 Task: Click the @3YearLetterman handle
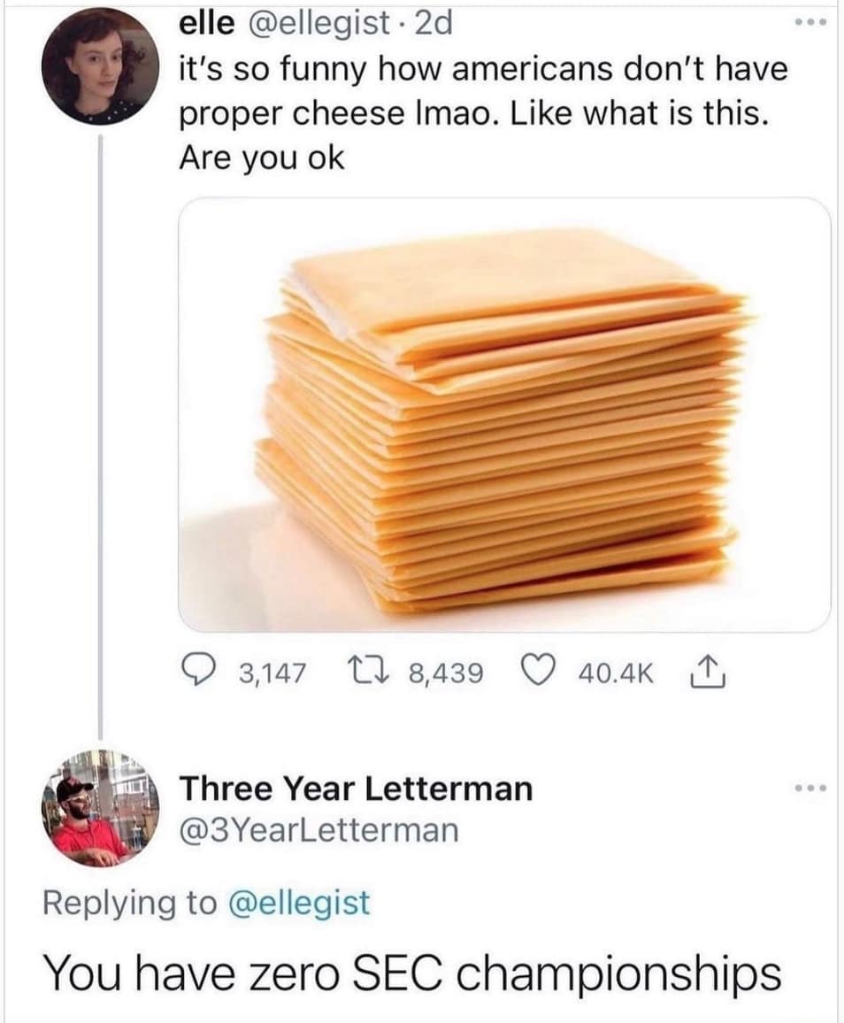(x=319, y=830)
